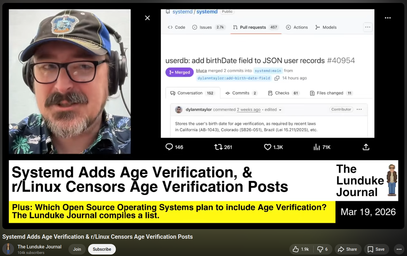
Task: Switch to the Models tab
Action: pyautogui.click(x=326, y=27)
